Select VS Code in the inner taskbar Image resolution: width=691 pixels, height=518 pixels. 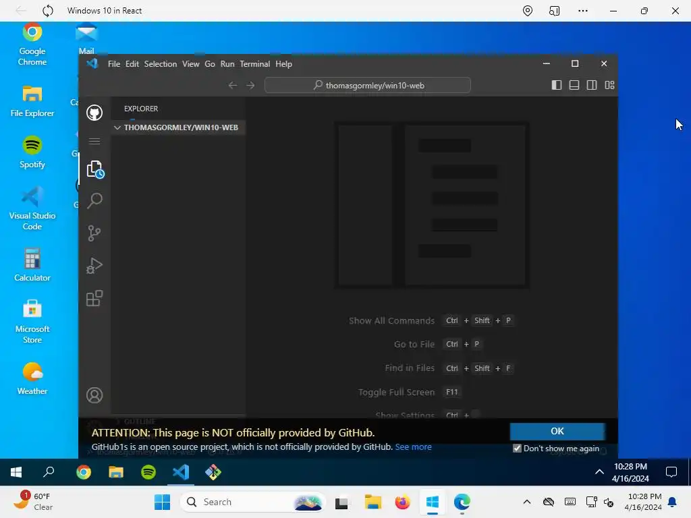click(x=181, y=472)
